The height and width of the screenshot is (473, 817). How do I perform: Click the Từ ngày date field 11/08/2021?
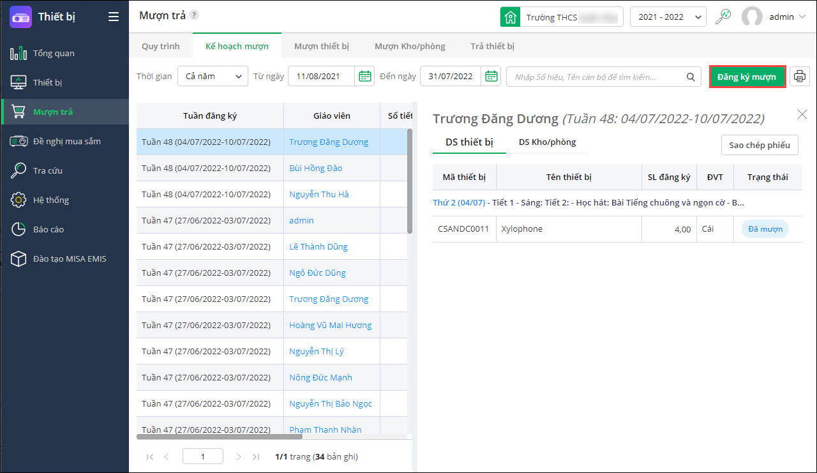322,77
